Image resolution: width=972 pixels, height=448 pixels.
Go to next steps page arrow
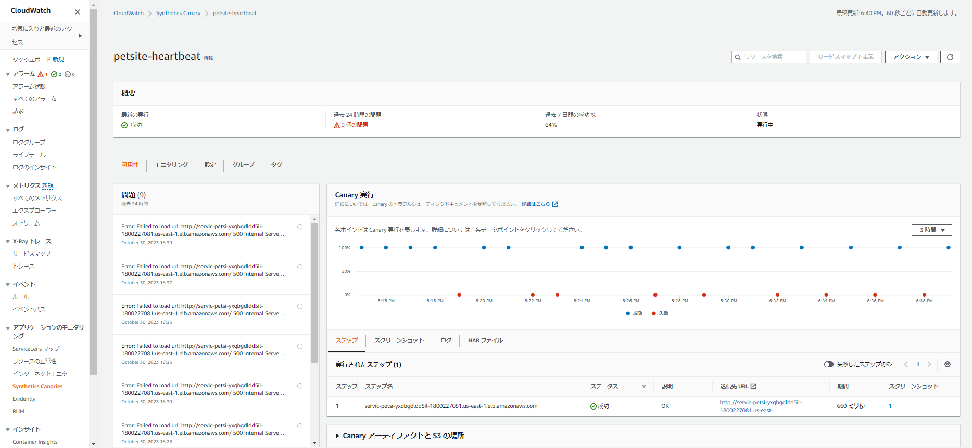pos(929,364)
